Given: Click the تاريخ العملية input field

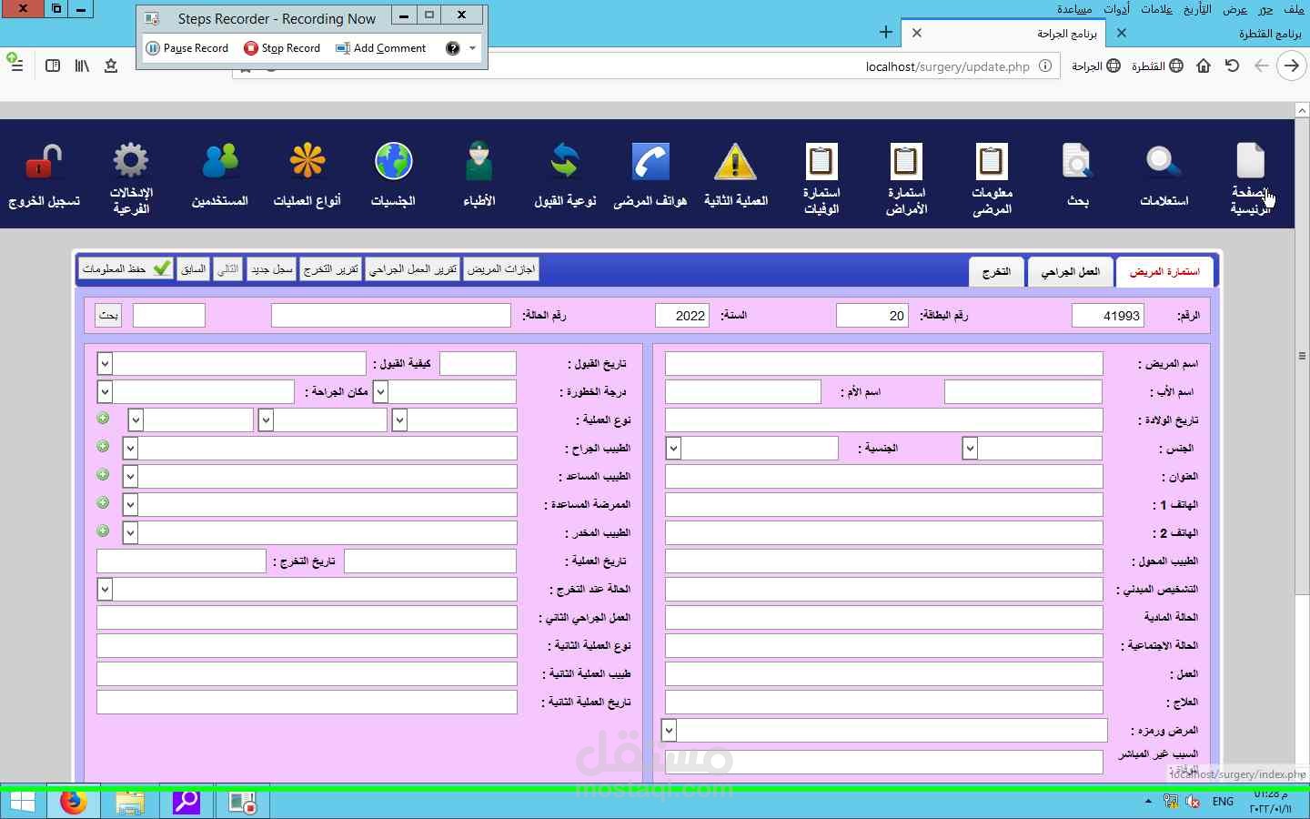Looking at the screenshot, I should pyautogui.click(x=429, y=561).
